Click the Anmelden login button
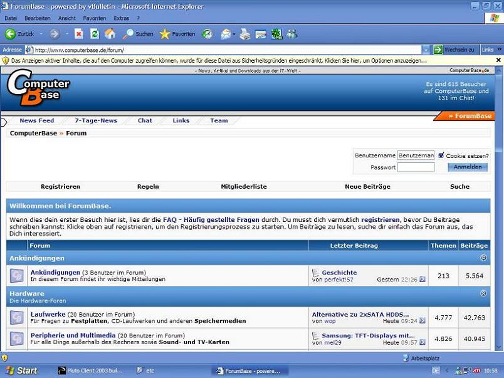The width and height of the screenshot is (504, 378). pos(468,167)
